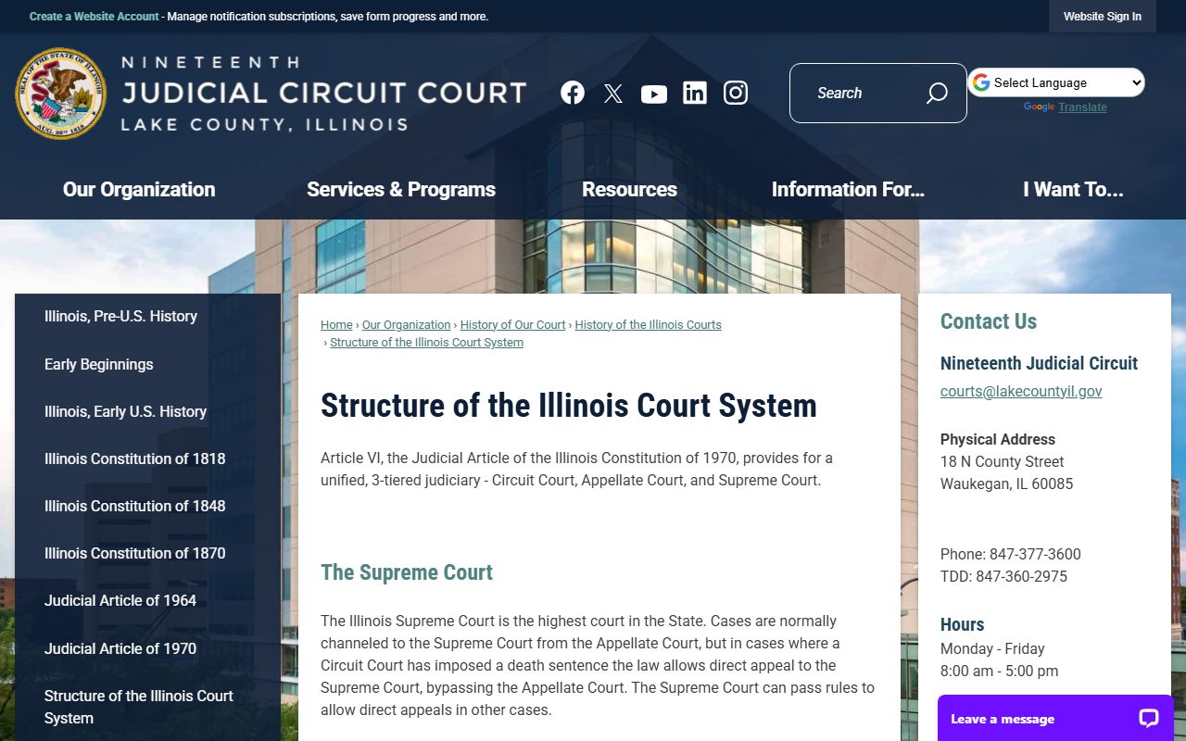Screen dimensions: 1186x741
Task: Open the Select Language dropdown
Action: coord(1056,82)
